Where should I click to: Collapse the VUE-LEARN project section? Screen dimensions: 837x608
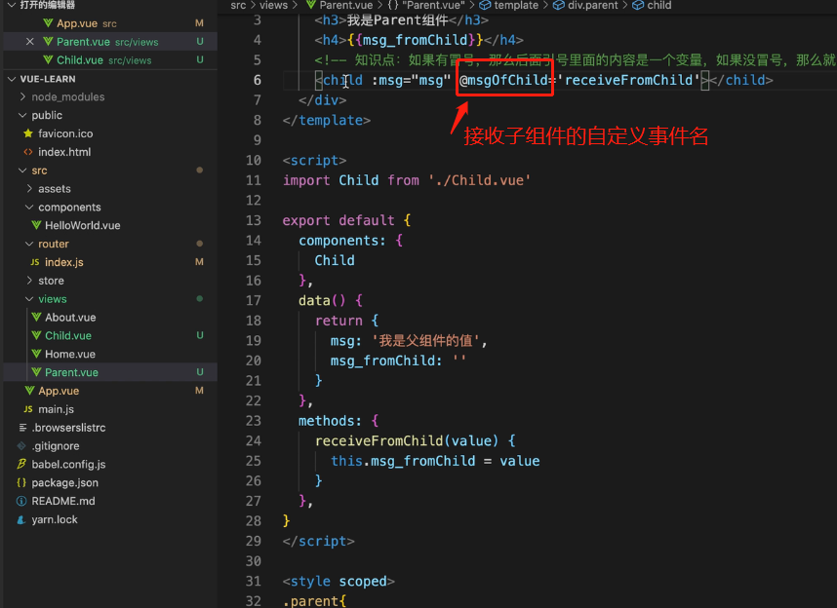(12, 79)
